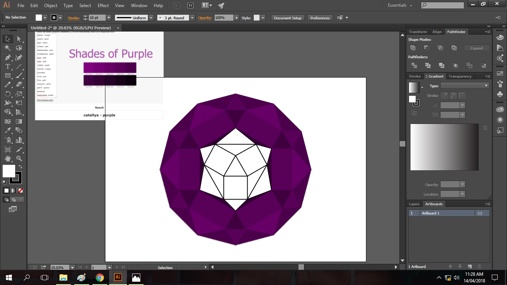Viewport: 507px width, 285px height.
Task: Select the Eyedropper tool
Action: pyautogui.click(x=7, y=130)
